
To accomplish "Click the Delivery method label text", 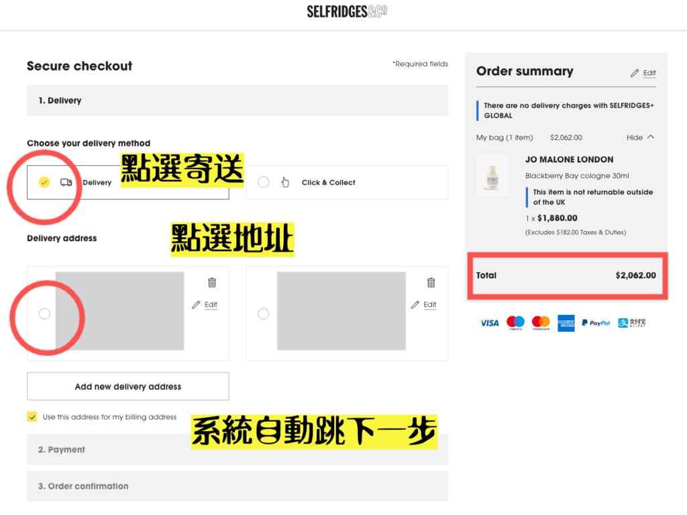I will coord(97,183).
